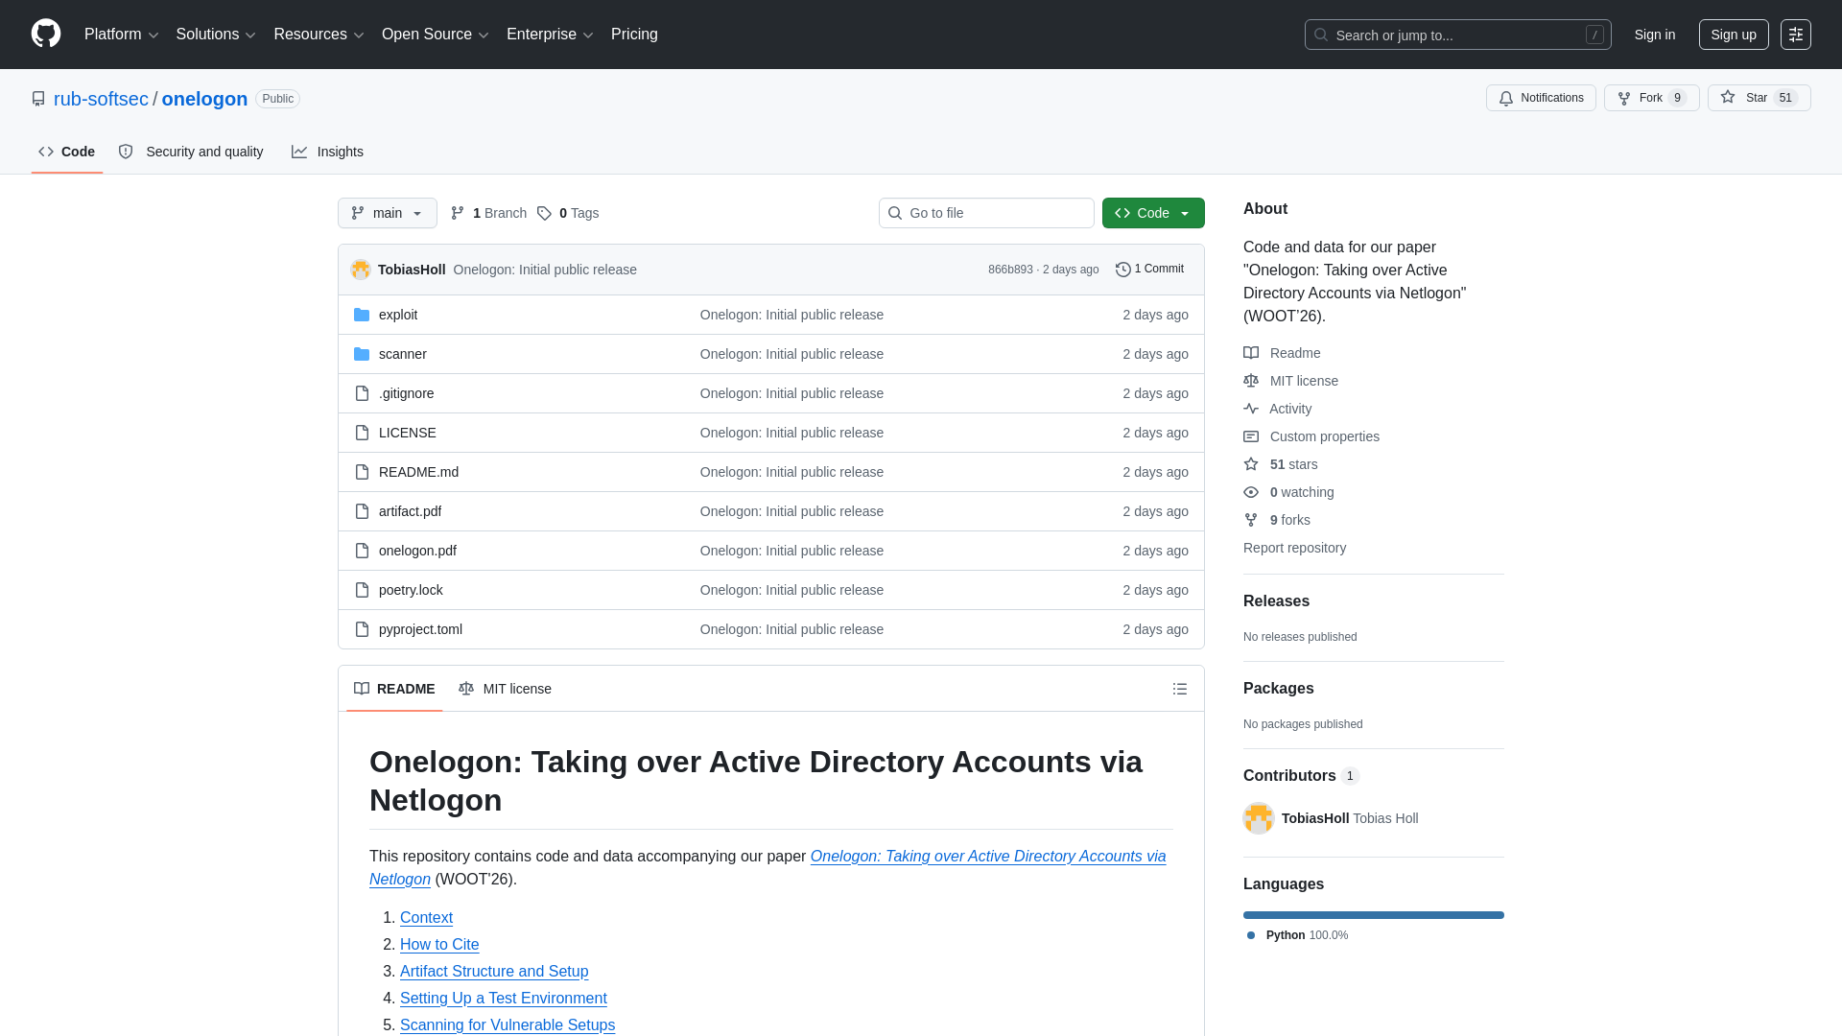Click the fork icon beside 9 forks
1842x1036 pixels.
pos(1251,520)
